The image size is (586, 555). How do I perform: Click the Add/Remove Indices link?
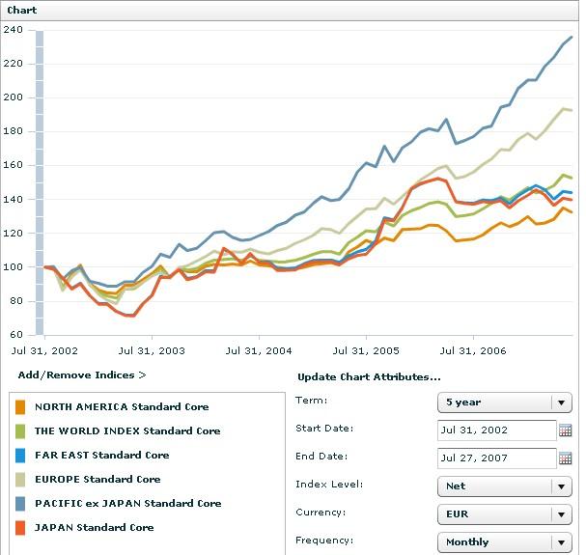pos(81,375)
